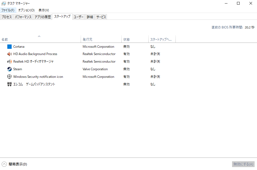Click the エレコム ゲームパッドアシスタント icon
Screen dimensions: 257x170
(x=9, y=84)
